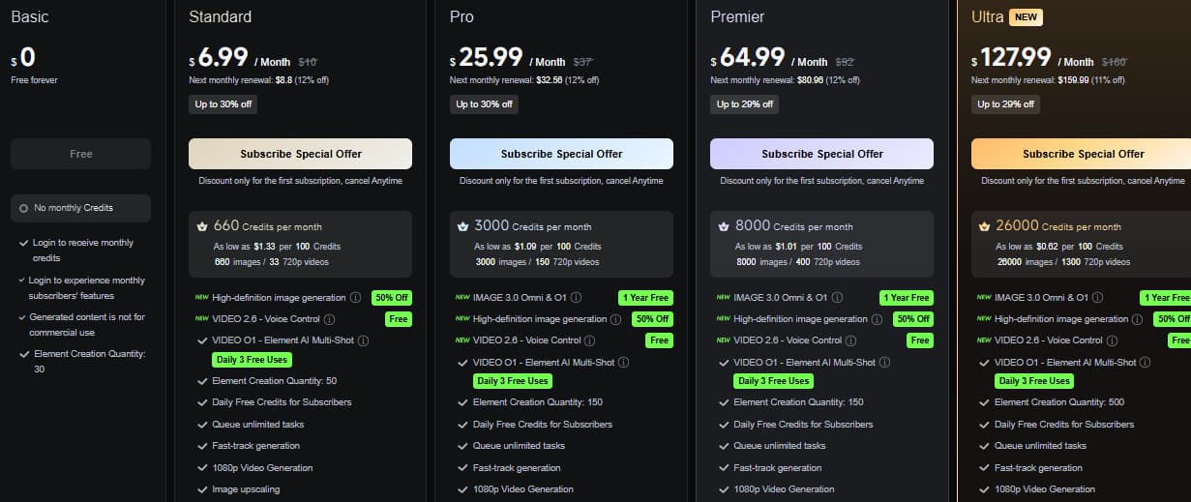Click info icon beside Standard High-definition image generation
The height and width of the screenshot is (502, 1191).
coord(355,298)
